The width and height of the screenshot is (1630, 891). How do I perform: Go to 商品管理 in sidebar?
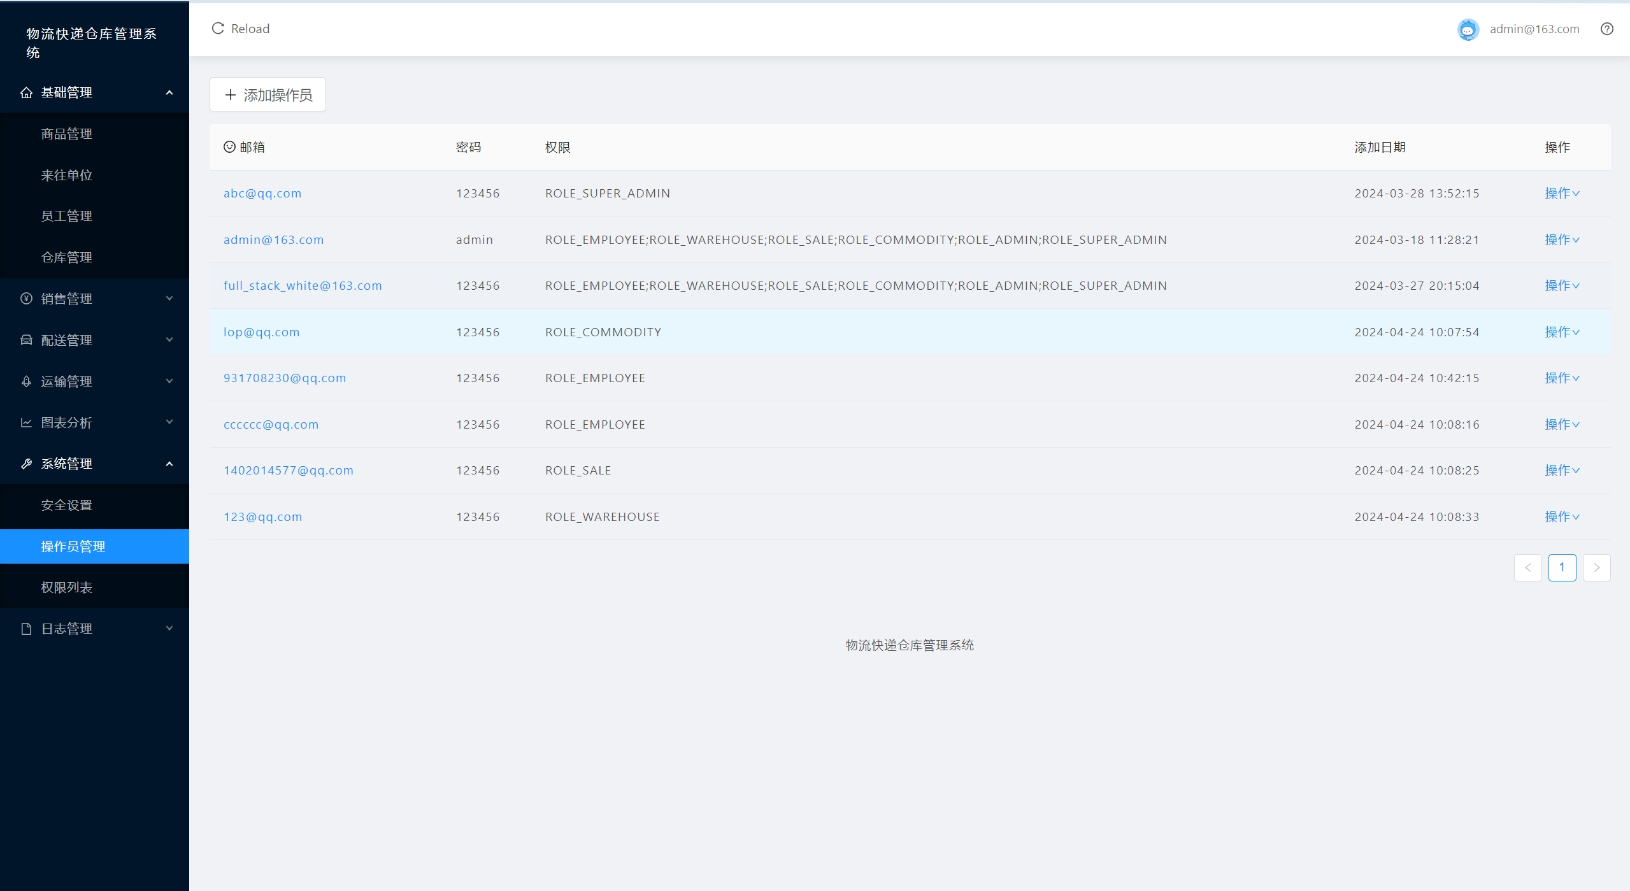coord(67,134)
